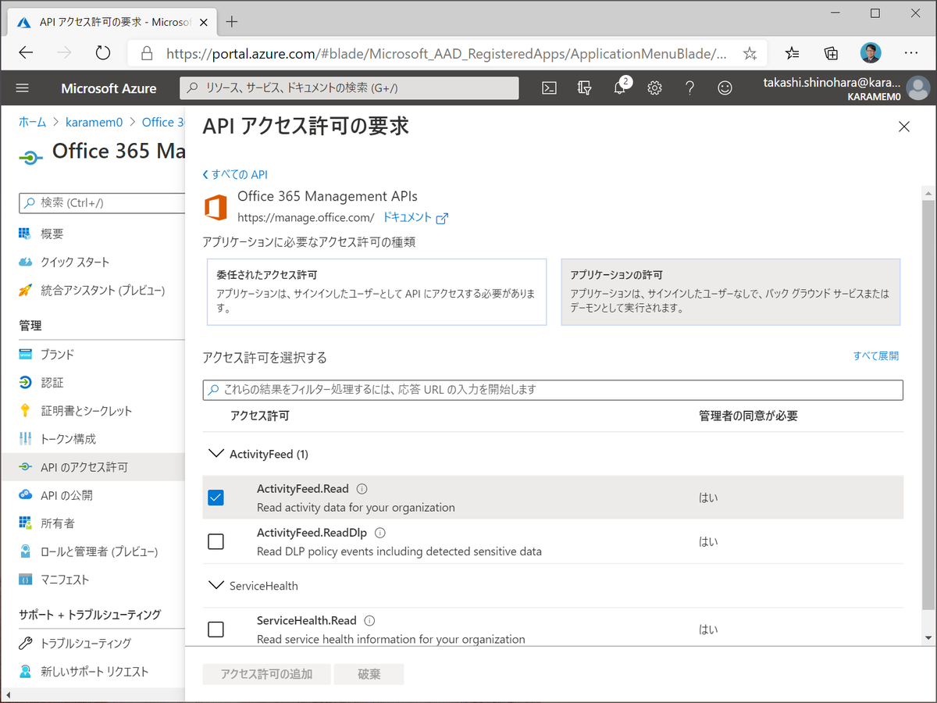Open a new browser tab
Screen dimensions: 937x703
click(x=231, y=21)
